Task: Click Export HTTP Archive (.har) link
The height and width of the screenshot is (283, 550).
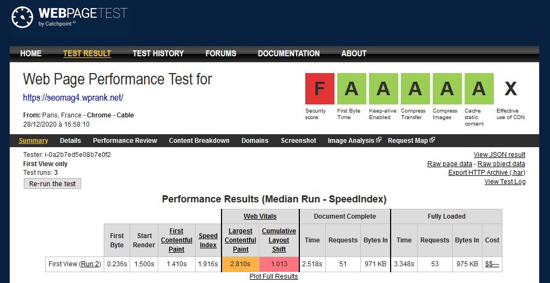Action: [486, 173]
